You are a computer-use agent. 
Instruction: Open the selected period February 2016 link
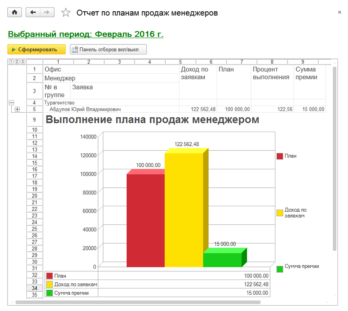pyautogui.click(x=86, y=34)
